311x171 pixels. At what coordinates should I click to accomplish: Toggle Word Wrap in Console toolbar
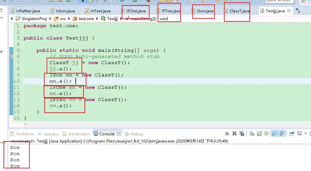point(266,133)
